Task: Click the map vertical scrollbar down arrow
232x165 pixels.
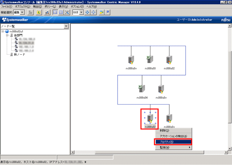Action: pos(229,149)
